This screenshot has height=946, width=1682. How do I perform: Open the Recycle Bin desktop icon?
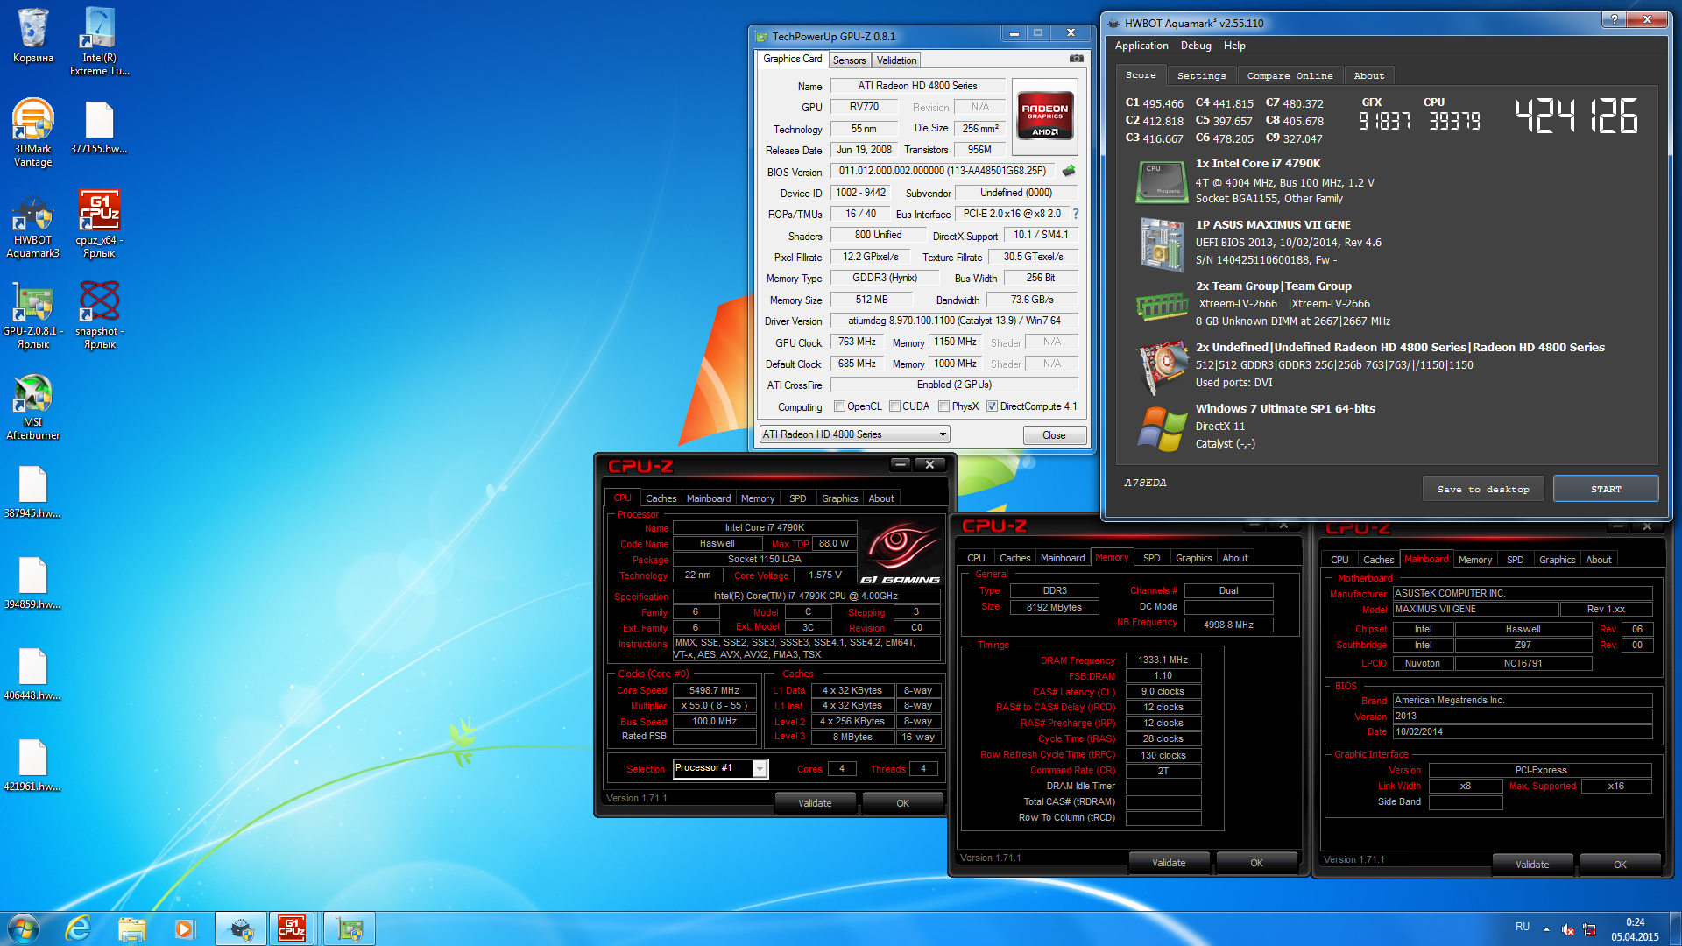coord(32,35)
